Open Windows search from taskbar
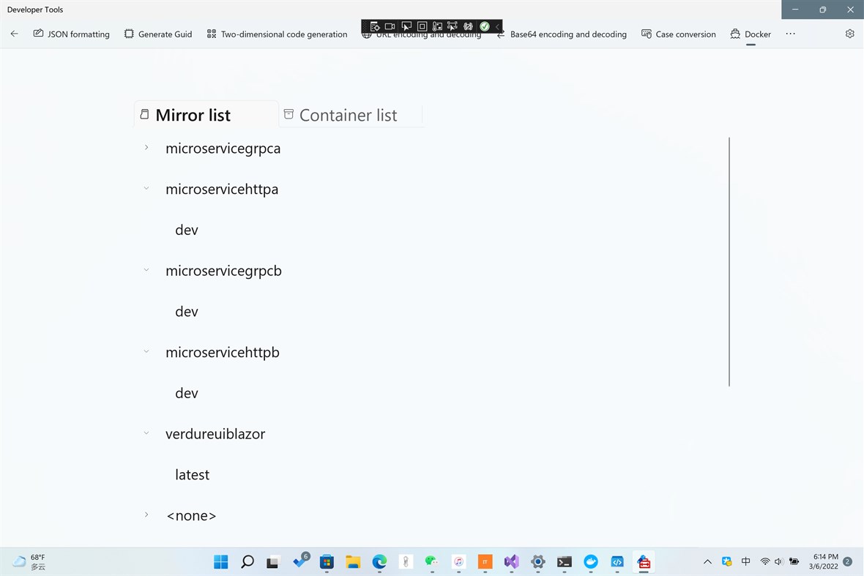The height and width of the screenshot is (576, 864). pos(247,561)
